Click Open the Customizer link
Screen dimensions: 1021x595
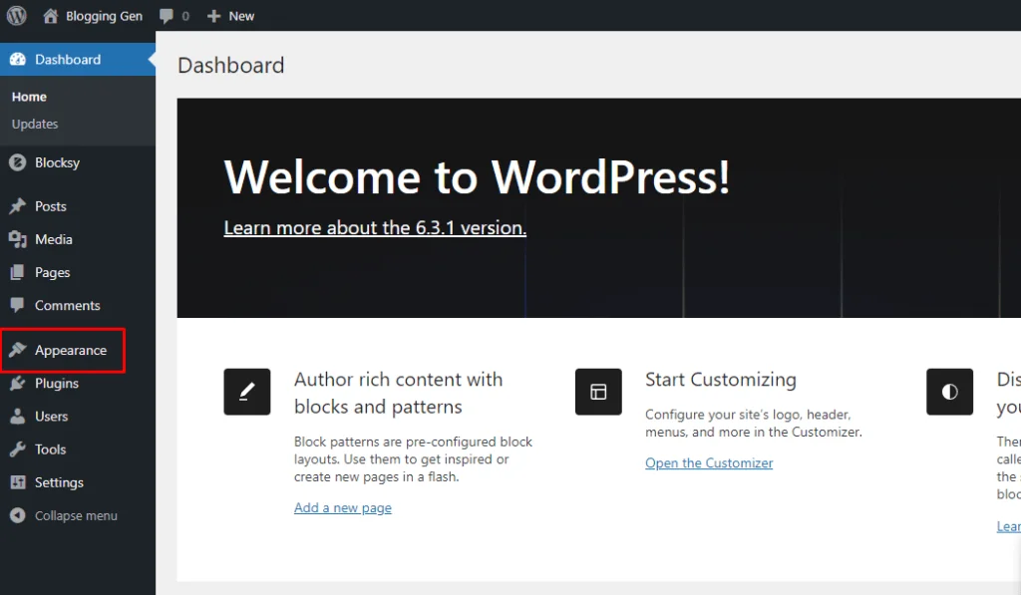709,462
